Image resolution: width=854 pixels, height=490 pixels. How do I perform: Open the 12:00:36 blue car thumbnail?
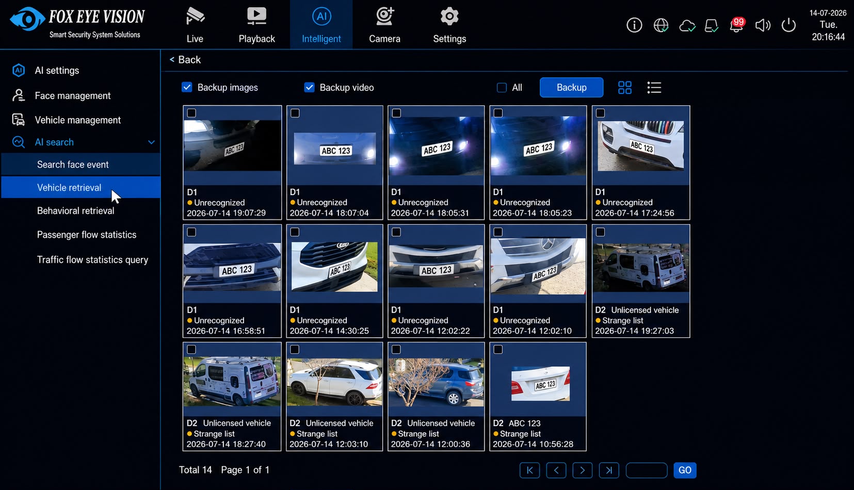click(x=436, y=382)
